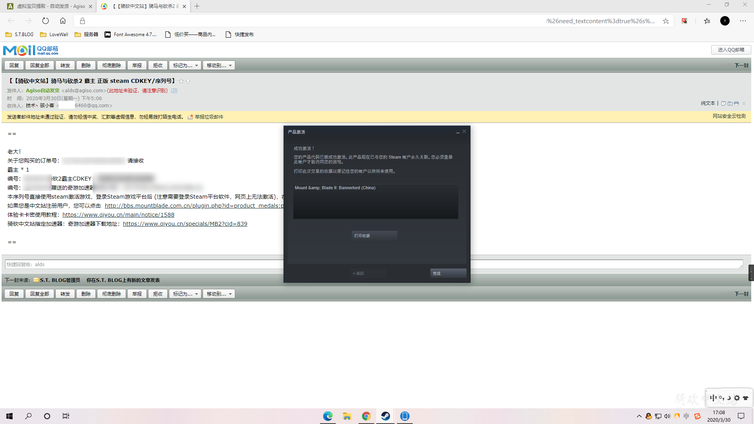Print this email via the printer icon
The image size is (754, 424).
pos(736,103)
